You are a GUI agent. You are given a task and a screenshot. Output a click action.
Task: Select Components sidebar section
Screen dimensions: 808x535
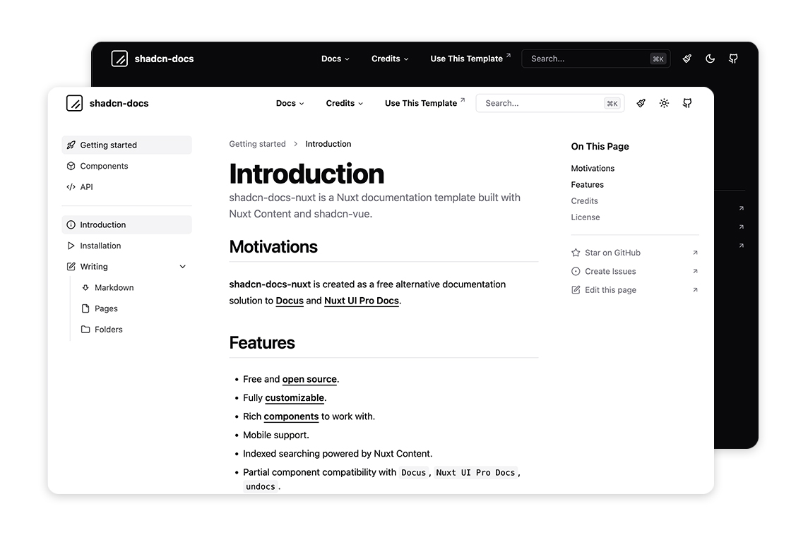(x=126, y=166)
